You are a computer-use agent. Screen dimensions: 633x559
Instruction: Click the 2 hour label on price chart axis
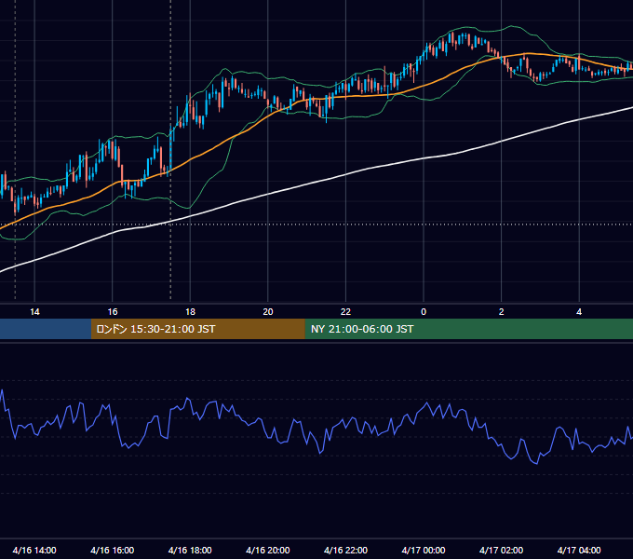coord(502,312)
